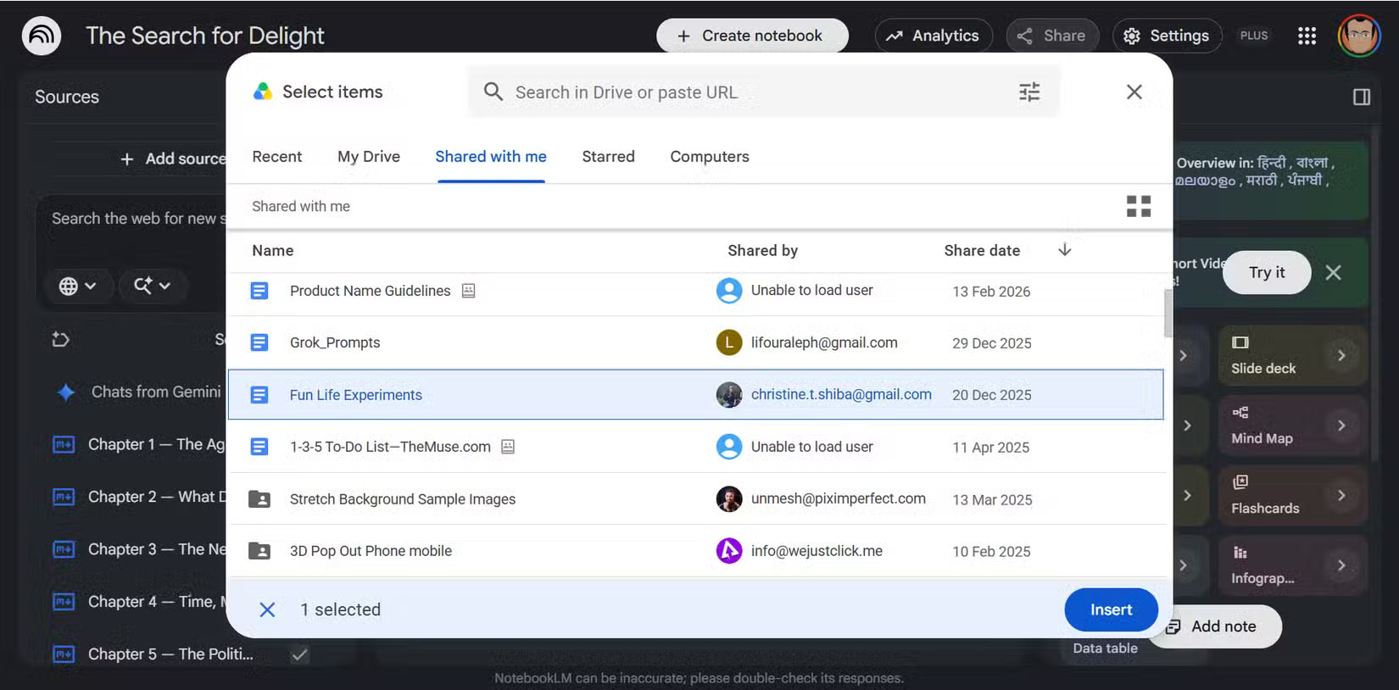This screenshot has height=690, width=1399.
Task: Click the Create notebook button
Action: point(752,36)
